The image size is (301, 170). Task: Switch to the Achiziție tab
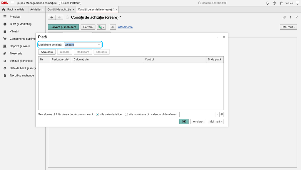tap(35, 9)
